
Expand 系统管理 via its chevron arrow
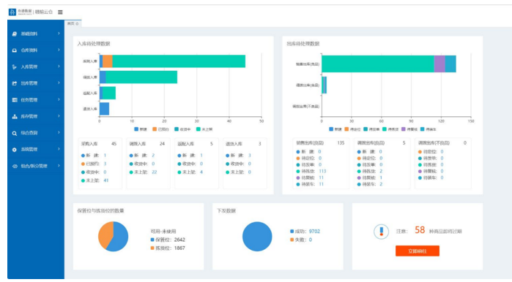tap(59, 149)
